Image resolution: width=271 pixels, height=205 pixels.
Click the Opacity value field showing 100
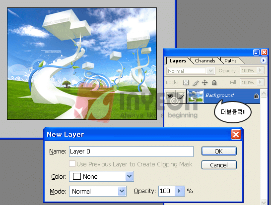point(167,191)
